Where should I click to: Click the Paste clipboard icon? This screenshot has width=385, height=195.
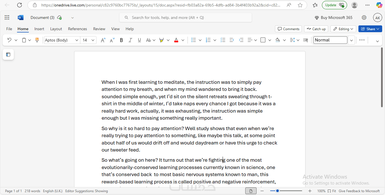[24, 40]
